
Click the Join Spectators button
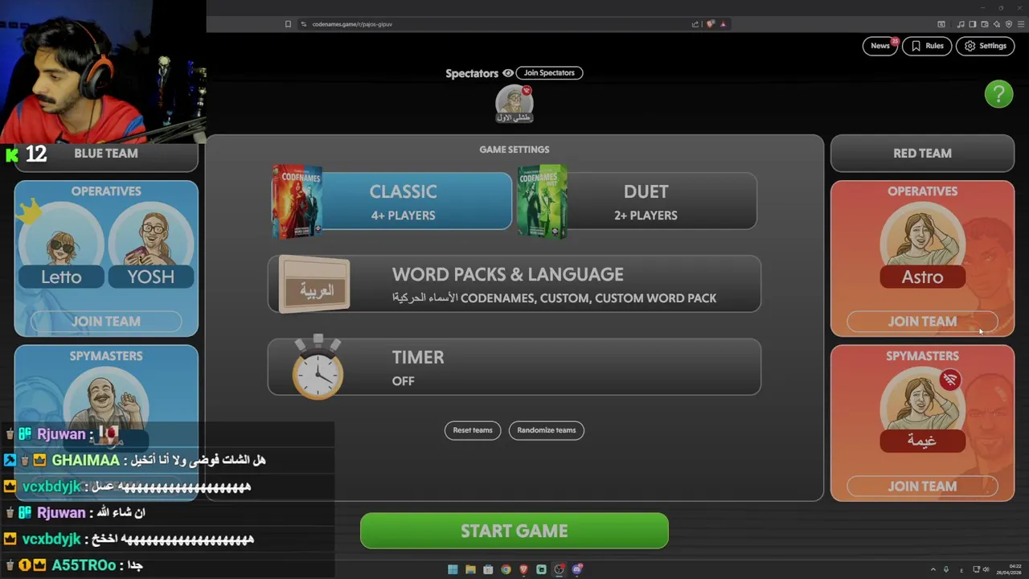[x=549, y=73]
